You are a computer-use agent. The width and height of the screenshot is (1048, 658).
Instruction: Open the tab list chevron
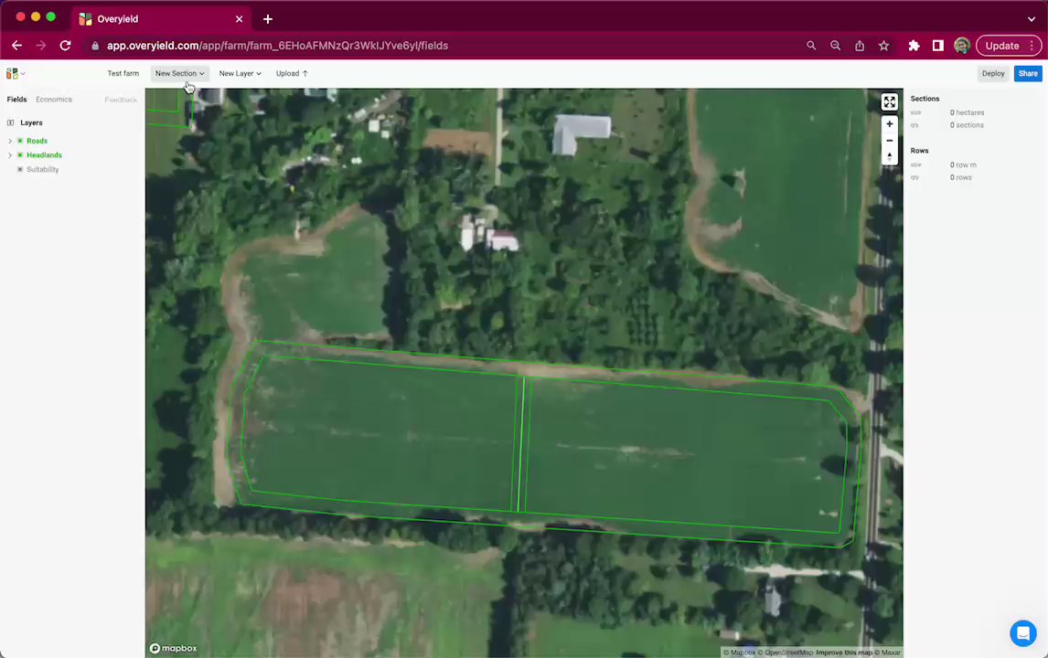point(1032,18)
